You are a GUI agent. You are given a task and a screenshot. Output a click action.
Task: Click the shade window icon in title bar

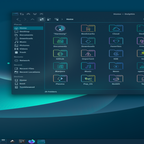click(41, 14)
